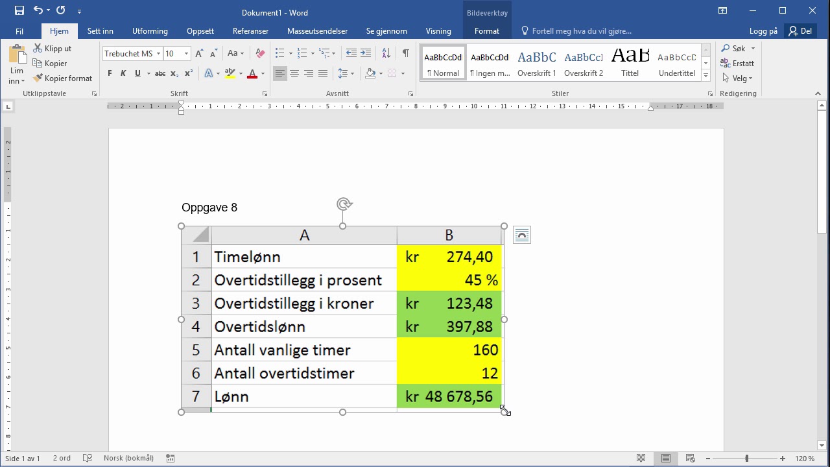
Task: Open the Format tab under Bildeverktøy
Action: (x=487, y=31)
